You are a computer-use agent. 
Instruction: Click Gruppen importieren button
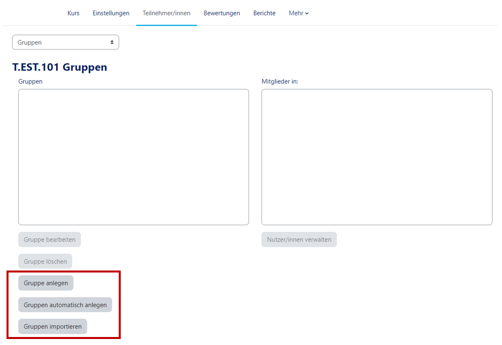53,326
